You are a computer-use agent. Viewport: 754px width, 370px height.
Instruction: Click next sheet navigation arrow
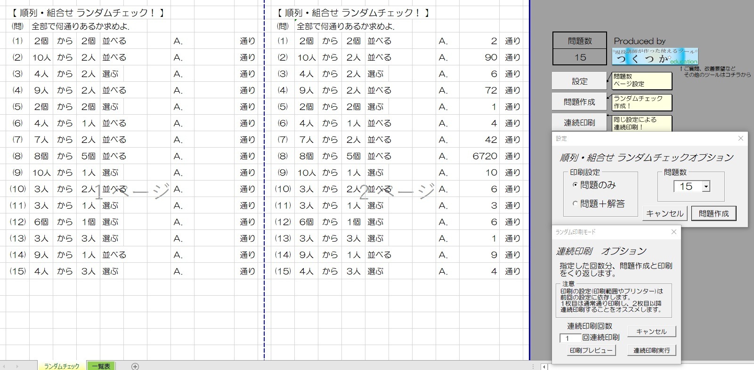tap(17, 366)
